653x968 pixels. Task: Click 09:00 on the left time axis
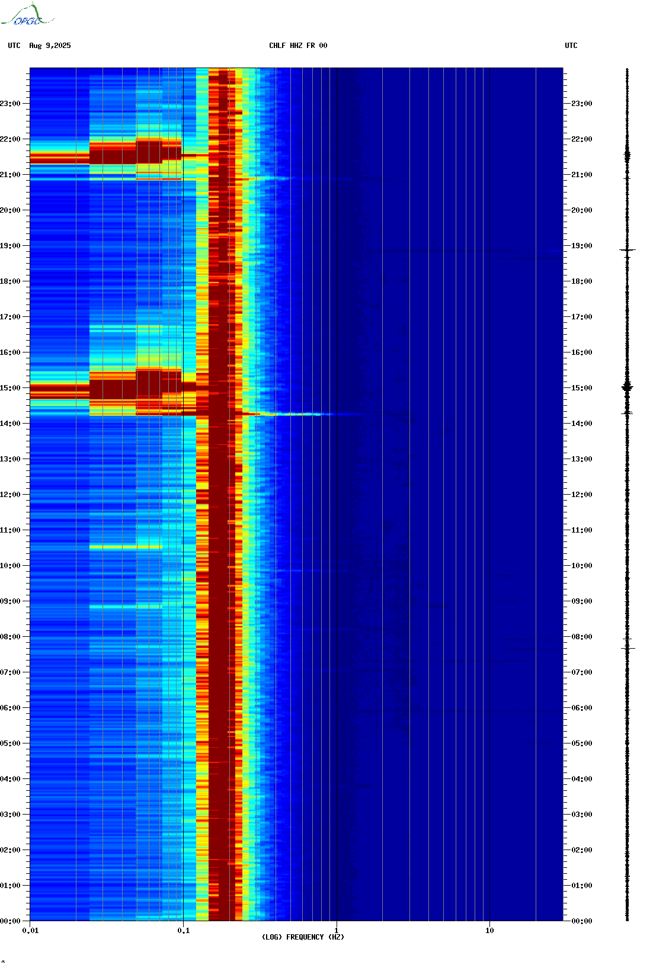click(x=10, y=601)
